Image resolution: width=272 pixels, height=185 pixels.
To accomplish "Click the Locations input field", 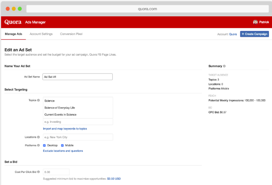I will click(x=78, y=137).
